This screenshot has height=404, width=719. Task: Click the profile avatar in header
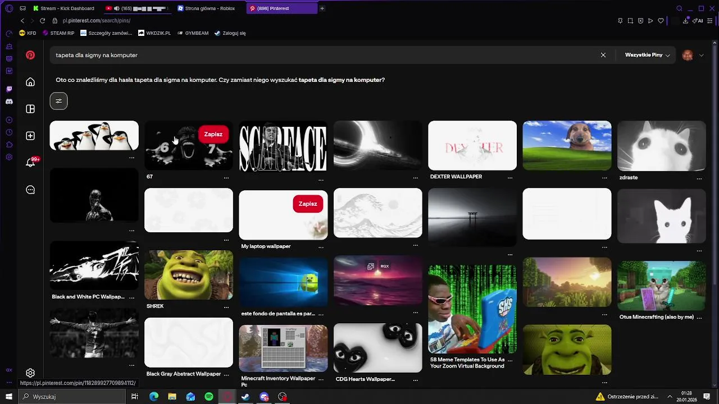[x=688, y=55]
